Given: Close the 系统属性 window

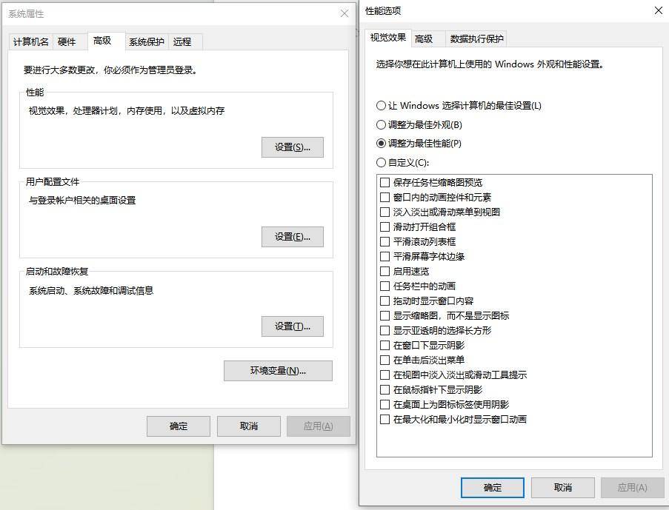Looking at the screenshot, I should tap(345, 13).
